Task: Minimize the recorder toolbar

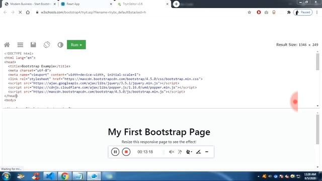Action: point(207,152)
